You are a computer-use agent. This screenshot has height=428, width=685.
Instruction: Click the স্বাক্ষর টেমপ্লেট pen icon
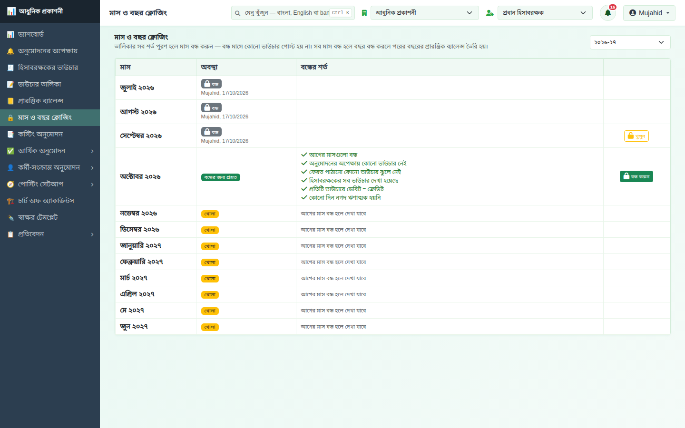(x=10, y=218)
